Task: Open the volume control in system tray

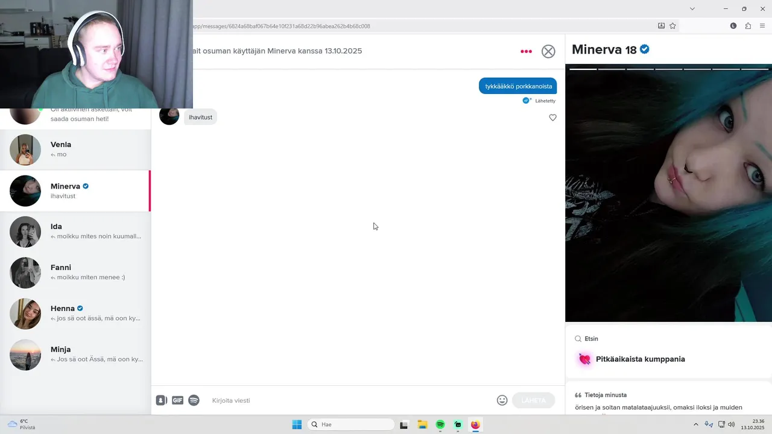Action: (x=732, y=424)
